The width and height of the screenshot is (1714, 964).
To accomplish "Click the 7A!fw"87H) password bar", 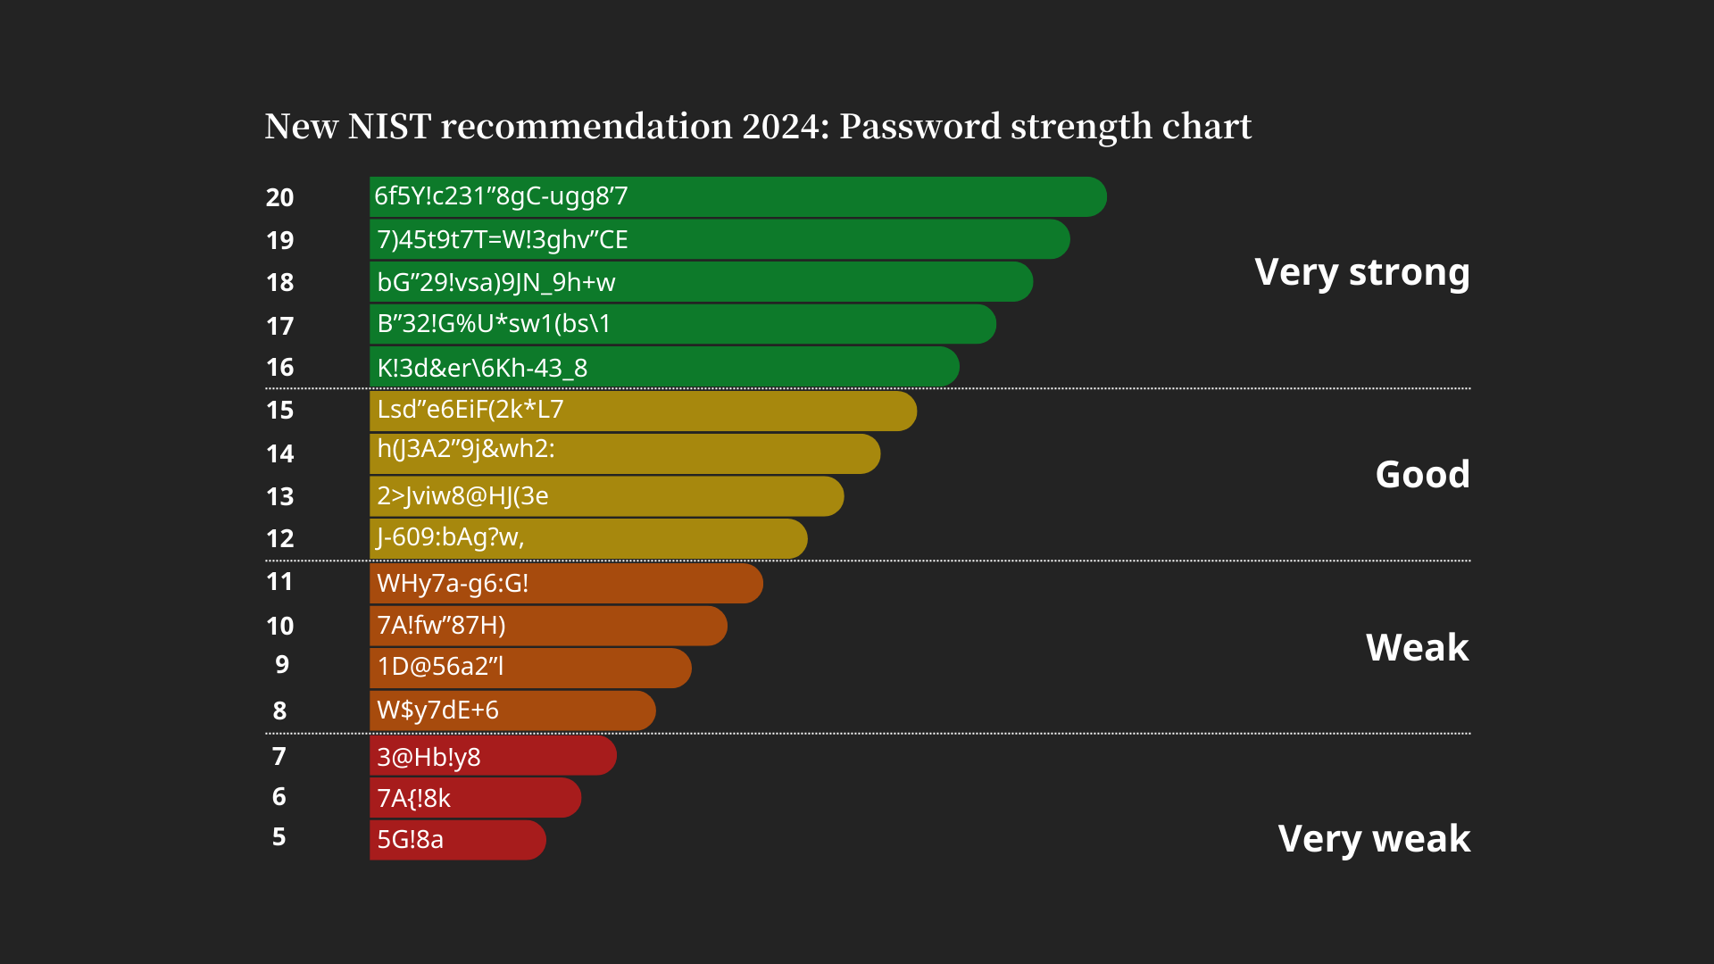I will coord(548,626).
